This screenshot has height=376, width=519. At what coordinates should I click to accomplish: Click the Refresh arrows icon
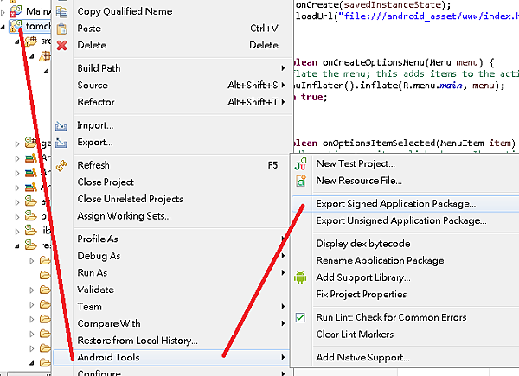(x=61, y=165)
